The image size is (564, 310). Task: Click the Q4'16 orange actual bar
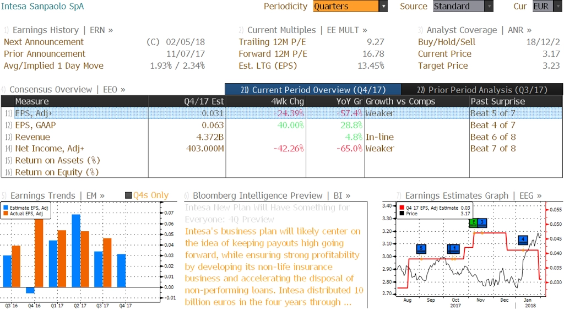(39, 253)
